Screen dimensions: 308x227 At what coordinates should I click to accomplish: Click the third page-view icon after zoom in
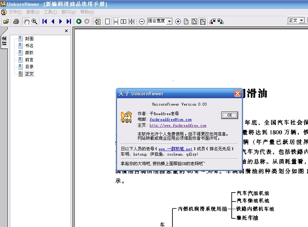coord(203,21)
